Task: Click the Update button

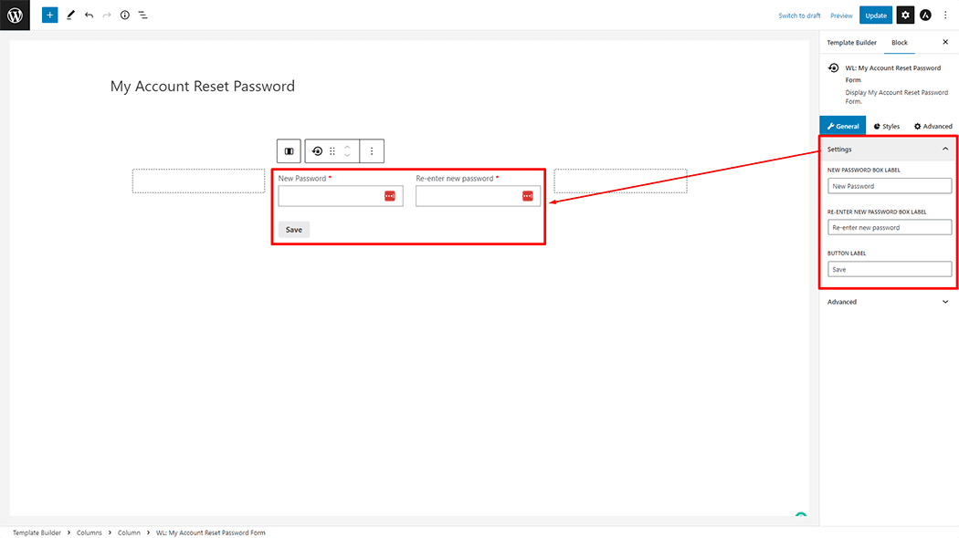Action: [x=876, y=16]
